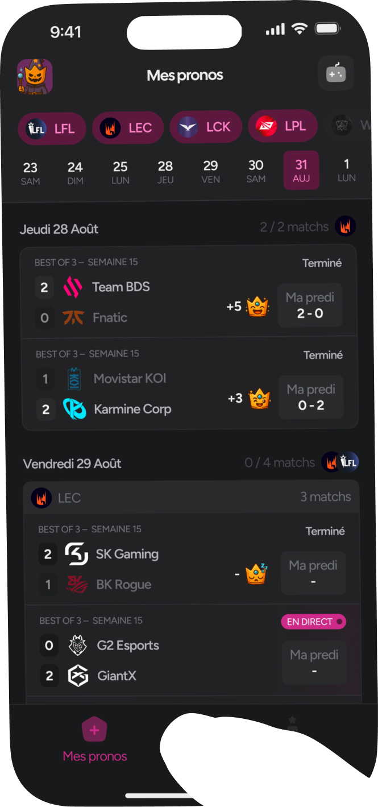Open the Mes pronos bottom tab
This screenshot has width=378, height=807.
tap(95, 739)
